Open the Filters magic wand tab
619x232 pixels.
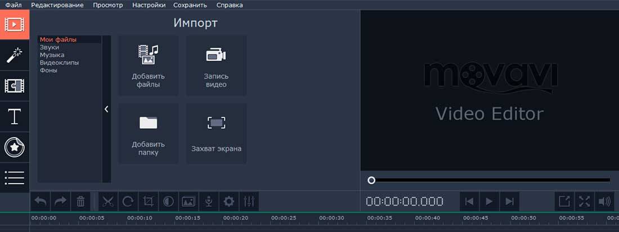14,55
